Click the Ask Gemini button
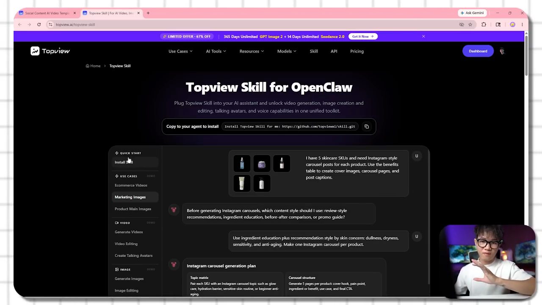 click(472, 13)
